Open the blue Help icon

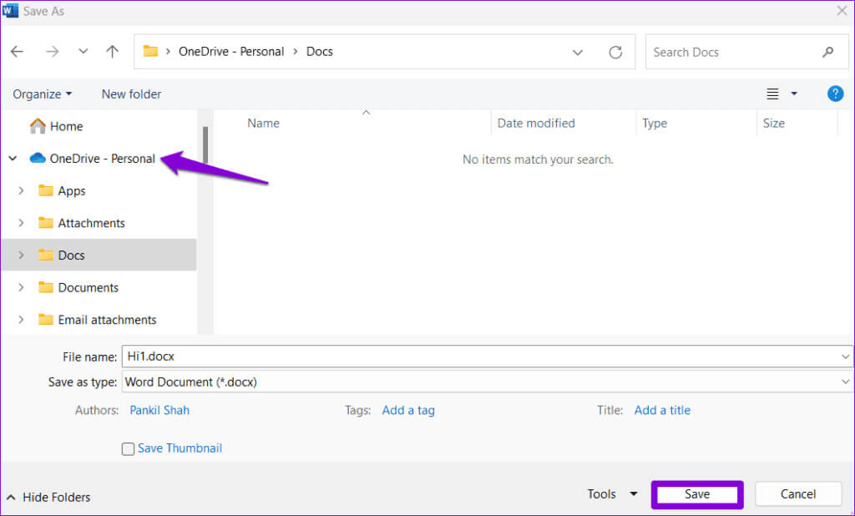click(x=835, y=94)
